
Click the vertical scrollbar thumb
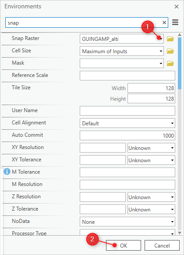[180, 63]
